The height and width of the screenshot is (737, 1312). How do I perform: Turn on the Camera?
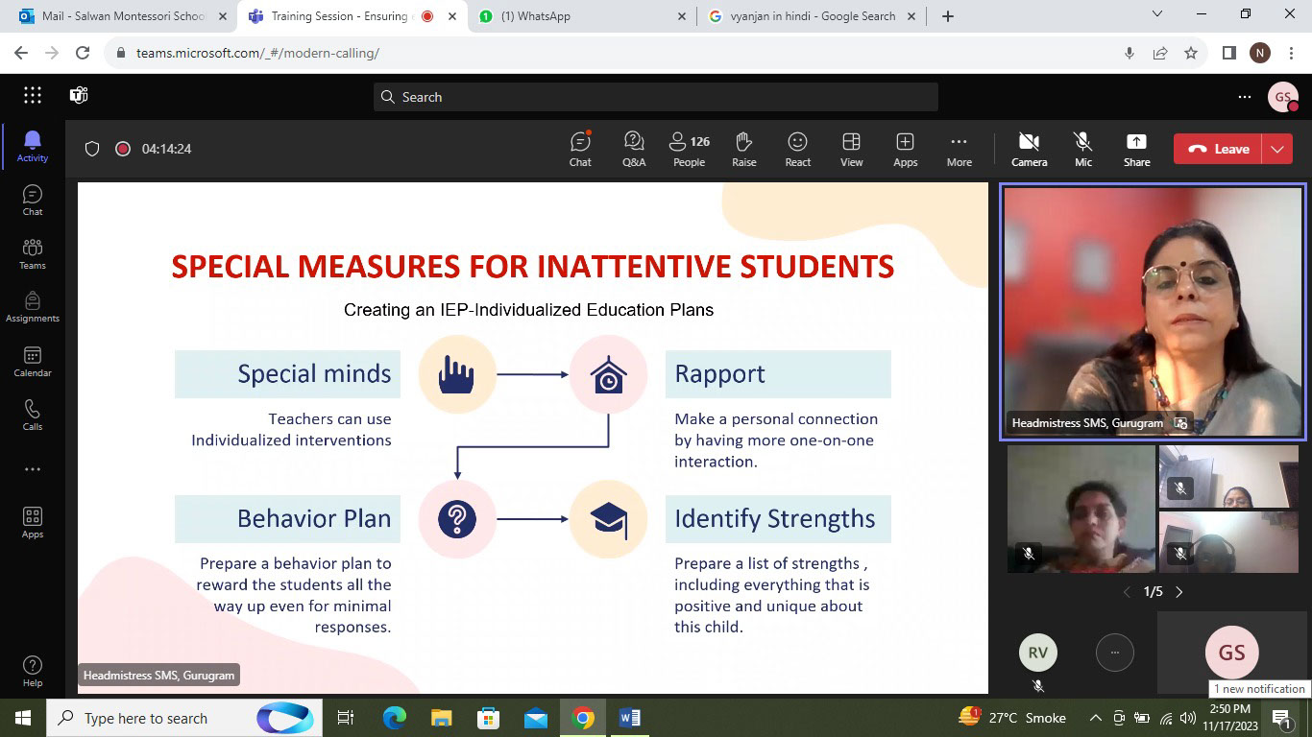pos(1029,149)
